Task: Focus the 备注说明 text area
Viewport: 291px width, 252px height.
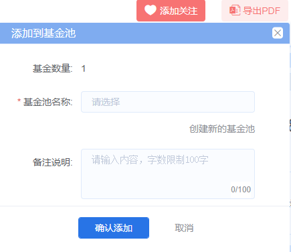Action: [x=168, y=174]
